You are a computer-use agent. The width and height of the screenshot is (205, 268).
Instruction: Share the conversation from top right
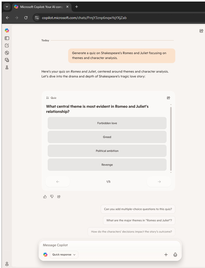[x=201, y=31]
